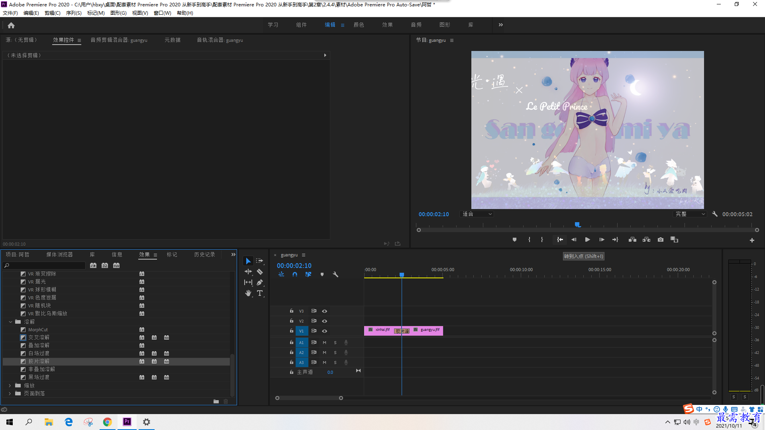Toggle V3 track output eye
The image size is (765, 430).
(x=325, y=311)
